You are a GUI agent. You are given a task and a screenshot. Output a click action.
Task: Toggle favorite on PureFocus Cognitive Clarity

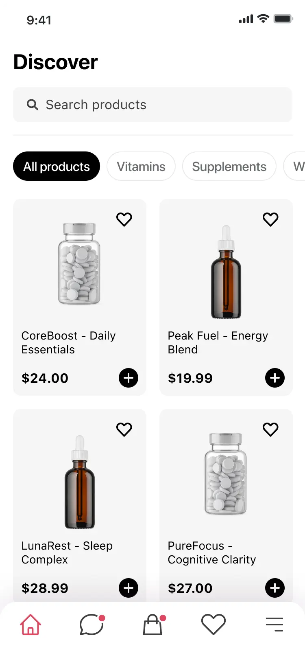click(270, 430)
